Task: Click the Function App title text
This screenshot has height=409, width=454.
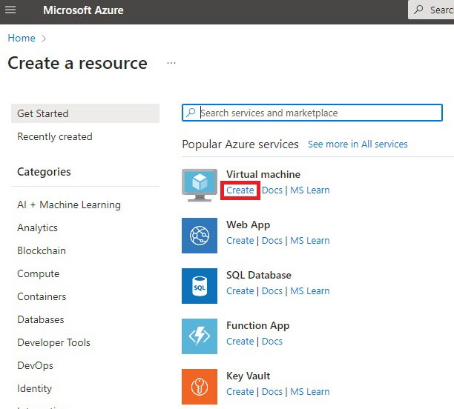Action: tap(257, 325)
